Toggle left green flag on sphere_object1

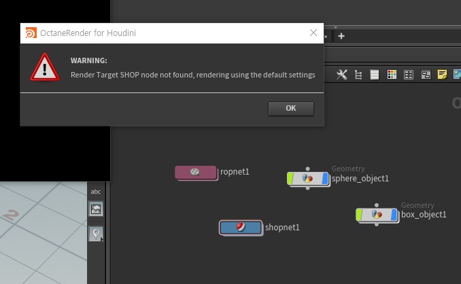(290, 179)
